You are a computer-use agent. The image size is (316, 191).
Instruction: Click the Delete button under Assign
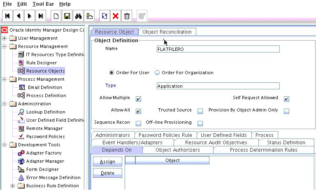[107, 173]
